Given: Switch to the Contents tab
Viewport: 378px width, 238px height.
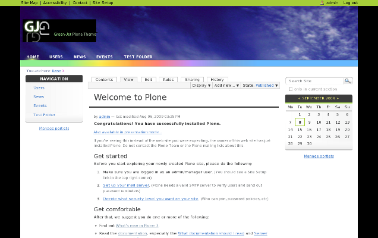Looking at the screenshot, I should 104,79.
